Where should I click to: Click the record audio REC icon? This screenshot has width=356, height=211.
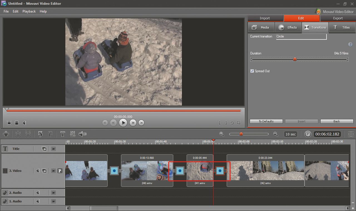point(83,134)
